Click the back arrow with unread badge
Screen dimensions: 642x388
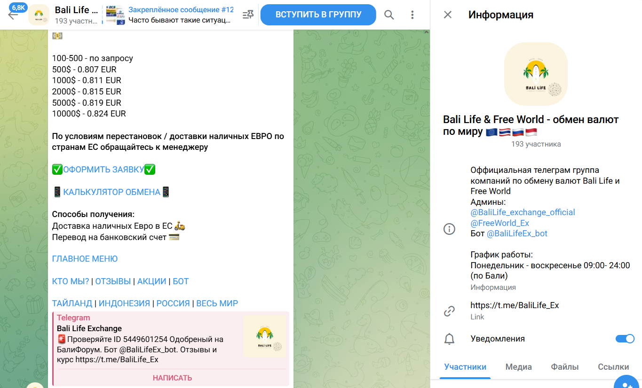[x=13, y=14]
